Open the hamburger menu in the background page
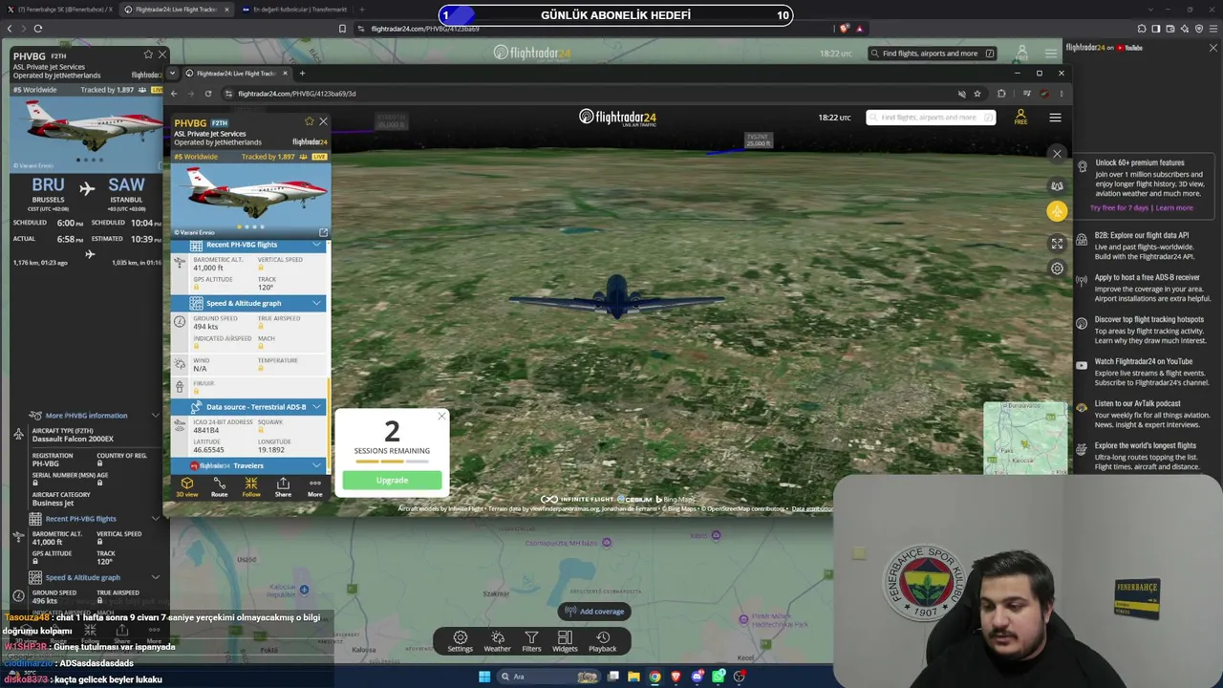The width and height of the screenshot is (1223, 688). (1051, 54)
